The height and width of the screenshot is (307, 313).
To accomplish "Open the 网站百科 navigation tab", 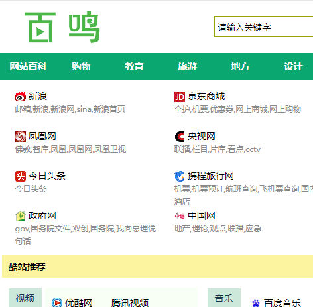I will [28, 66].
